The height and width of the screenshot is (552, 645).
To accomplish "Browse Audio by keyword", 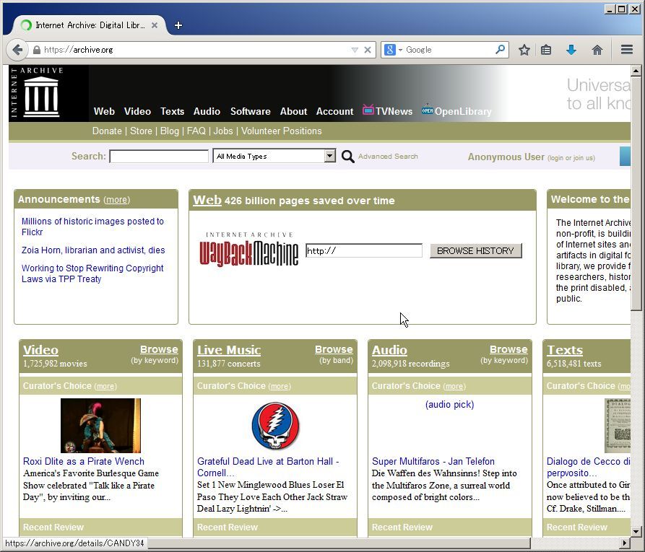I will [x=508, y=349].
